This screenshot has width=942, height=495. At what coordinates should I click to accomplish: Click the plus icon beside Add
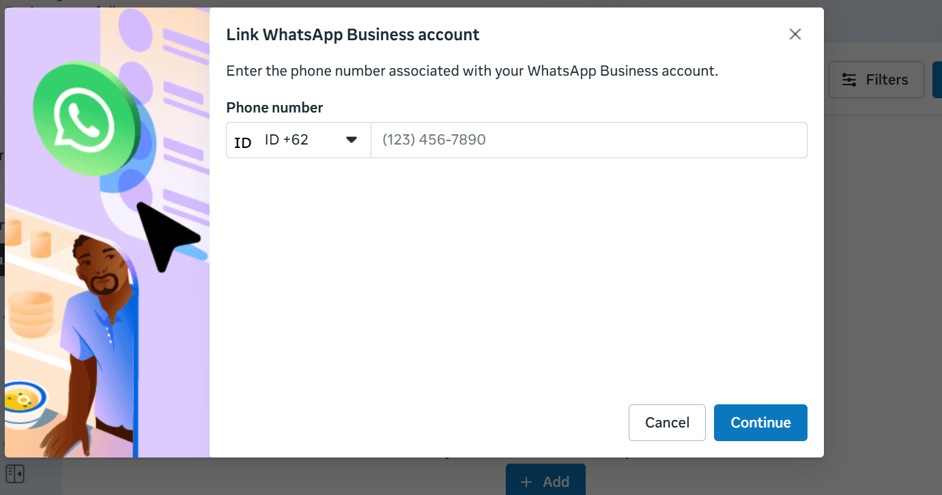(526, 482)
